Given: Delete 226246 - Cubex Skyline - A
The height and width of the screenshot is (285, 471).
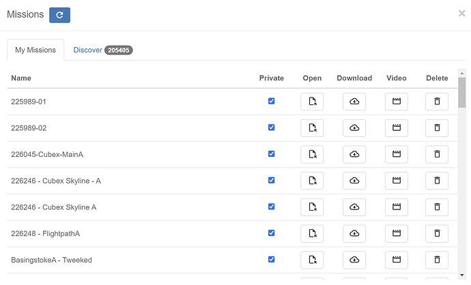Looking at the screenshot, I should [x=437, y=181].
